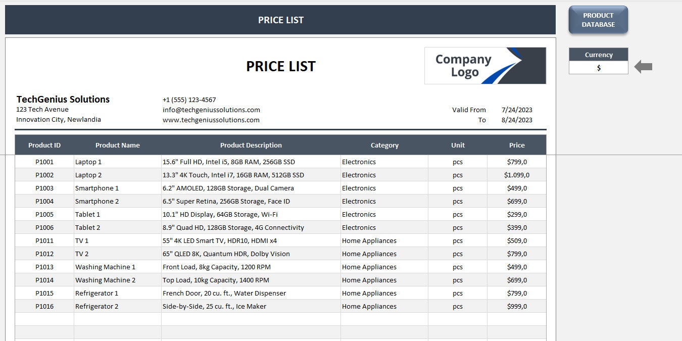Select the Valid From date 7/24/2023
The image size is (682, 341).
[517, 110]
